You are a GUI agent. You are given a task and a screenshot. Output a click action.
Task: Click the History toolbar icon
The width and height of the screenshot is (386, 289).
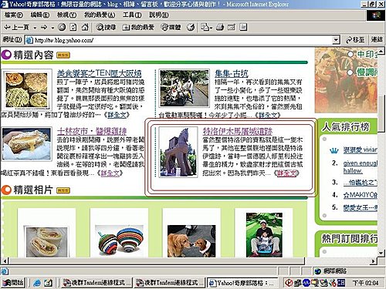coord(191,27)
